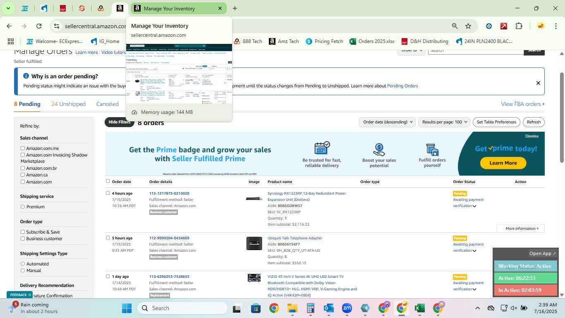Screen dimensions: 565x318
Task: Open the Extensions puzzle icon
Action: tap(519, 26)
